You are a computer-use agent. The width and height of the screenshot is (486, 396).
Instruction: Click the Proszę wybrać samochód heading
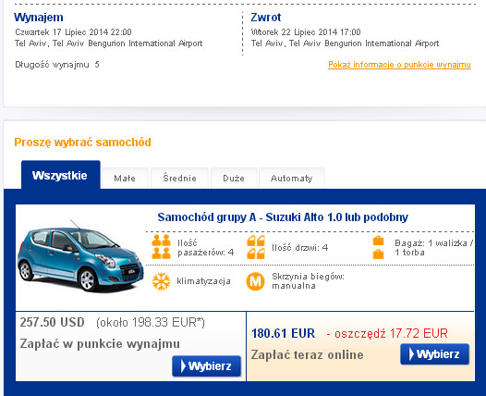[x=82, y=142]
